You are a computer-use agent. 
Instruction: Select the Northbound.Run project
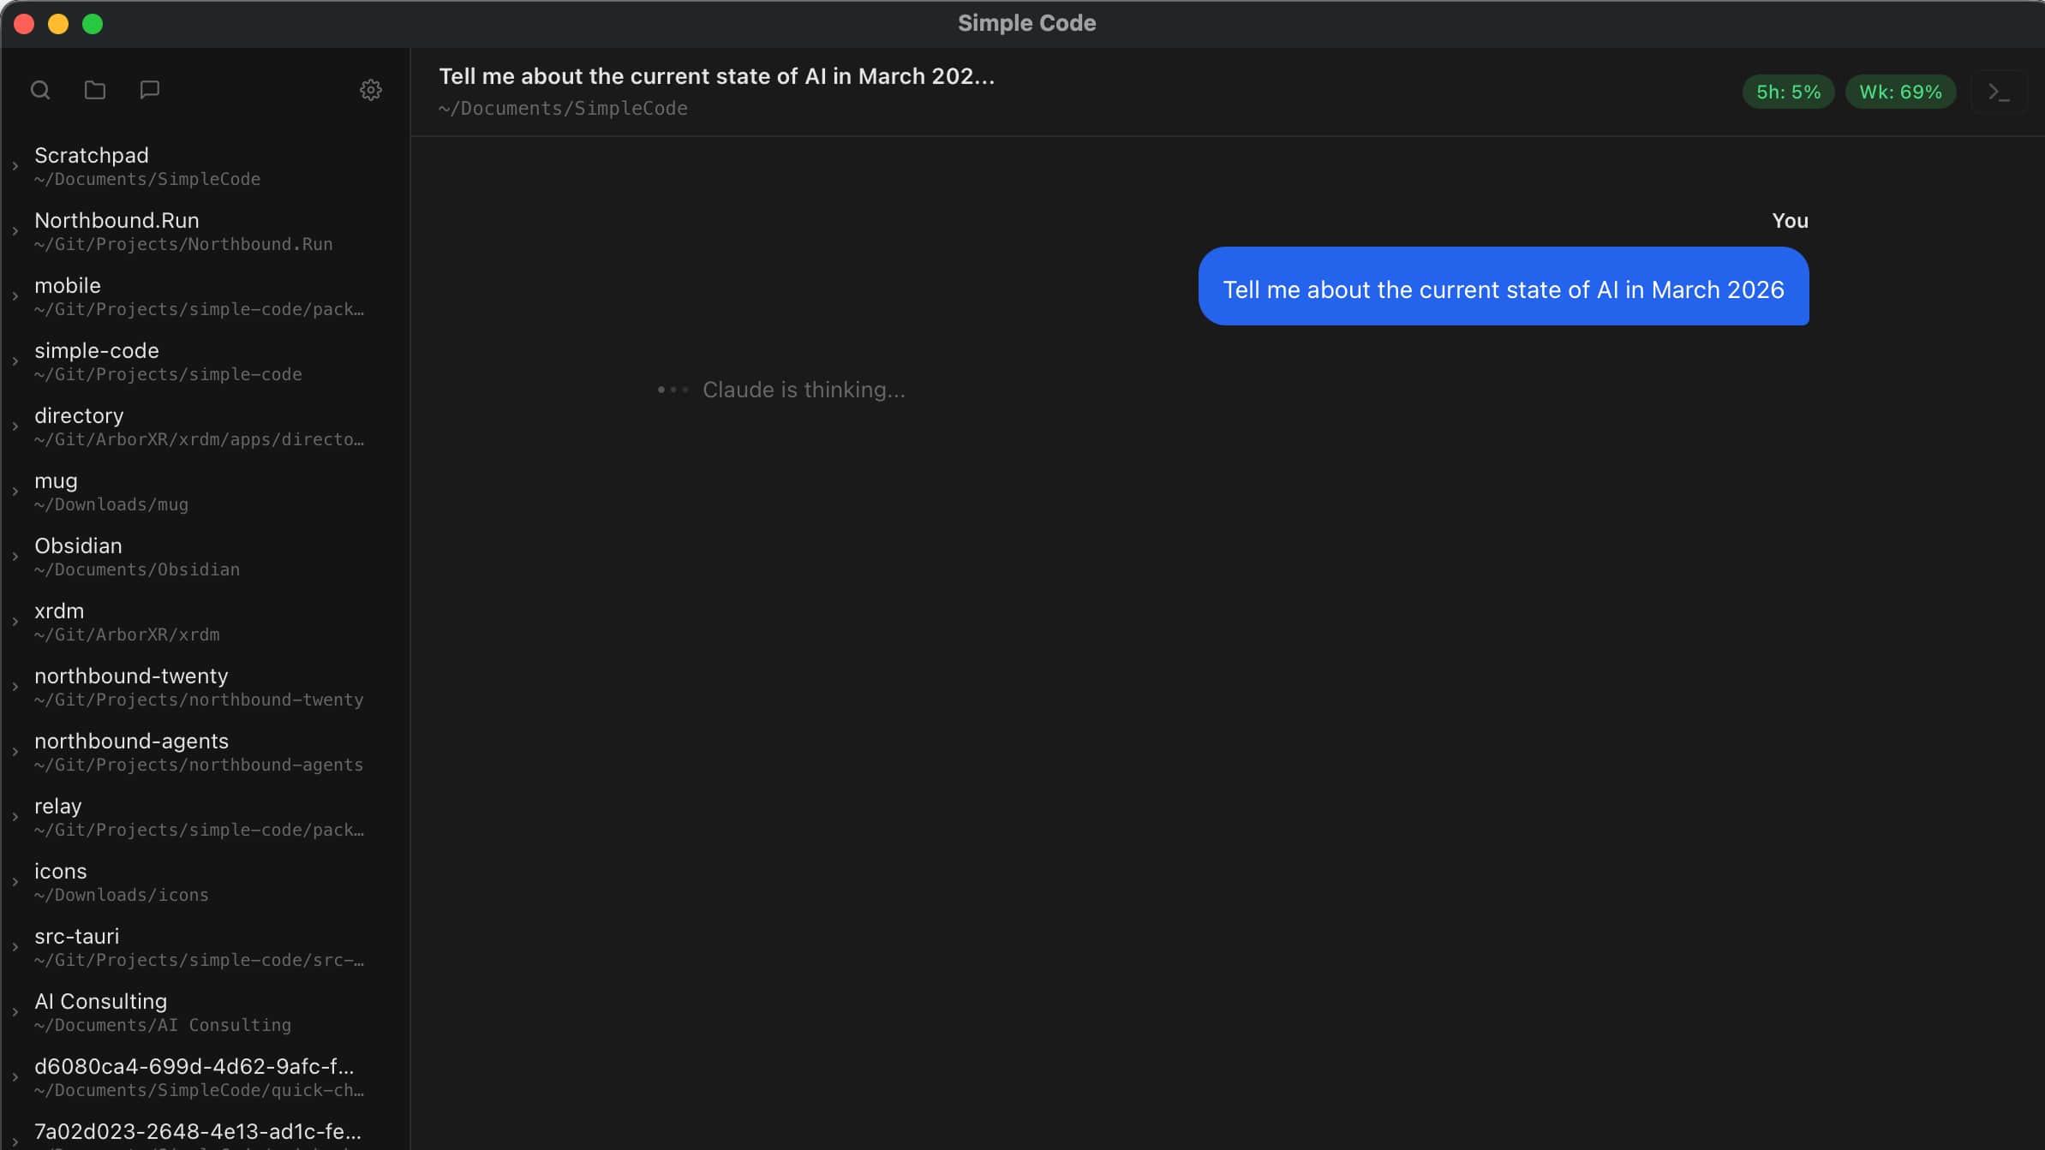[x=205, y=231]
